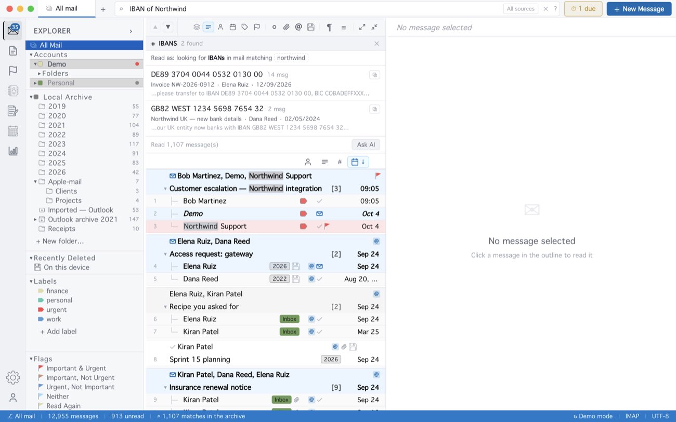
Task: Click the 1 due reminder button
Action: click(583, 9)
